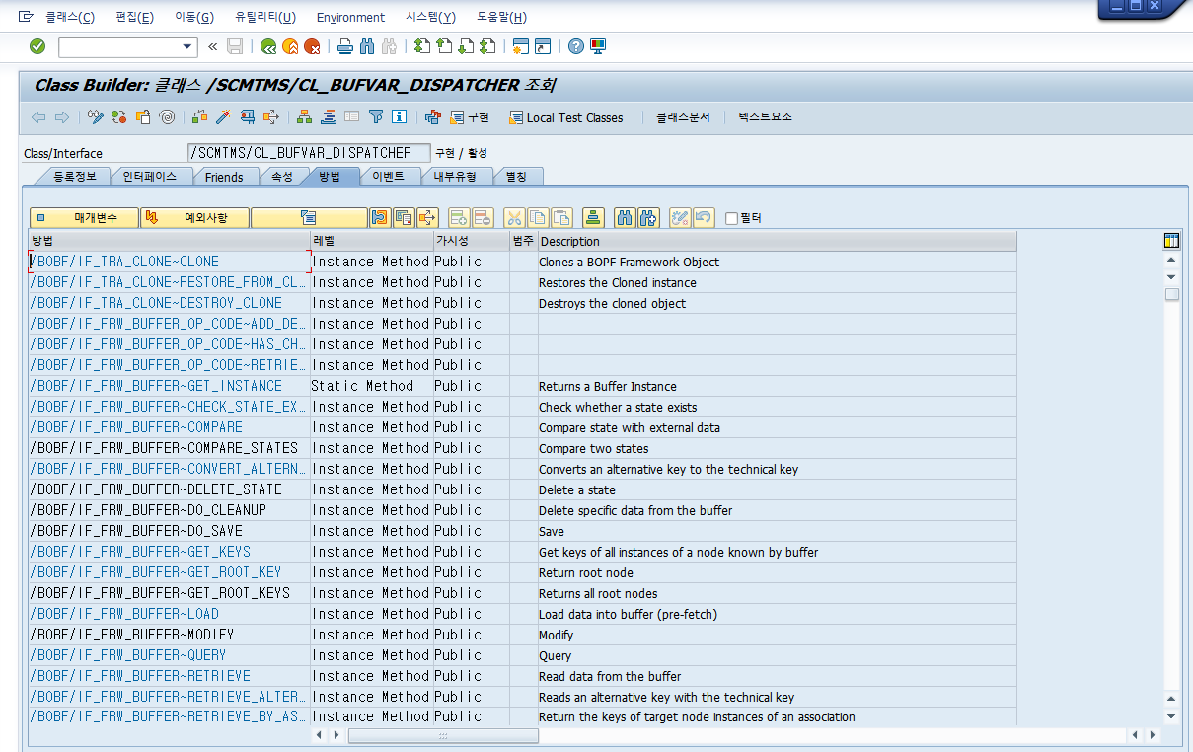Click the Enhance spiral icon
Image resolution: width=1193 pixels, height=752 pixels.
point(167,116)
